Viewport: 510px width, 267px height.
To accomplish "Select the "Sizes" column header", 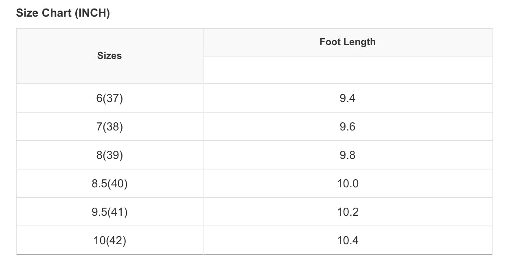I will coord(109,56).
